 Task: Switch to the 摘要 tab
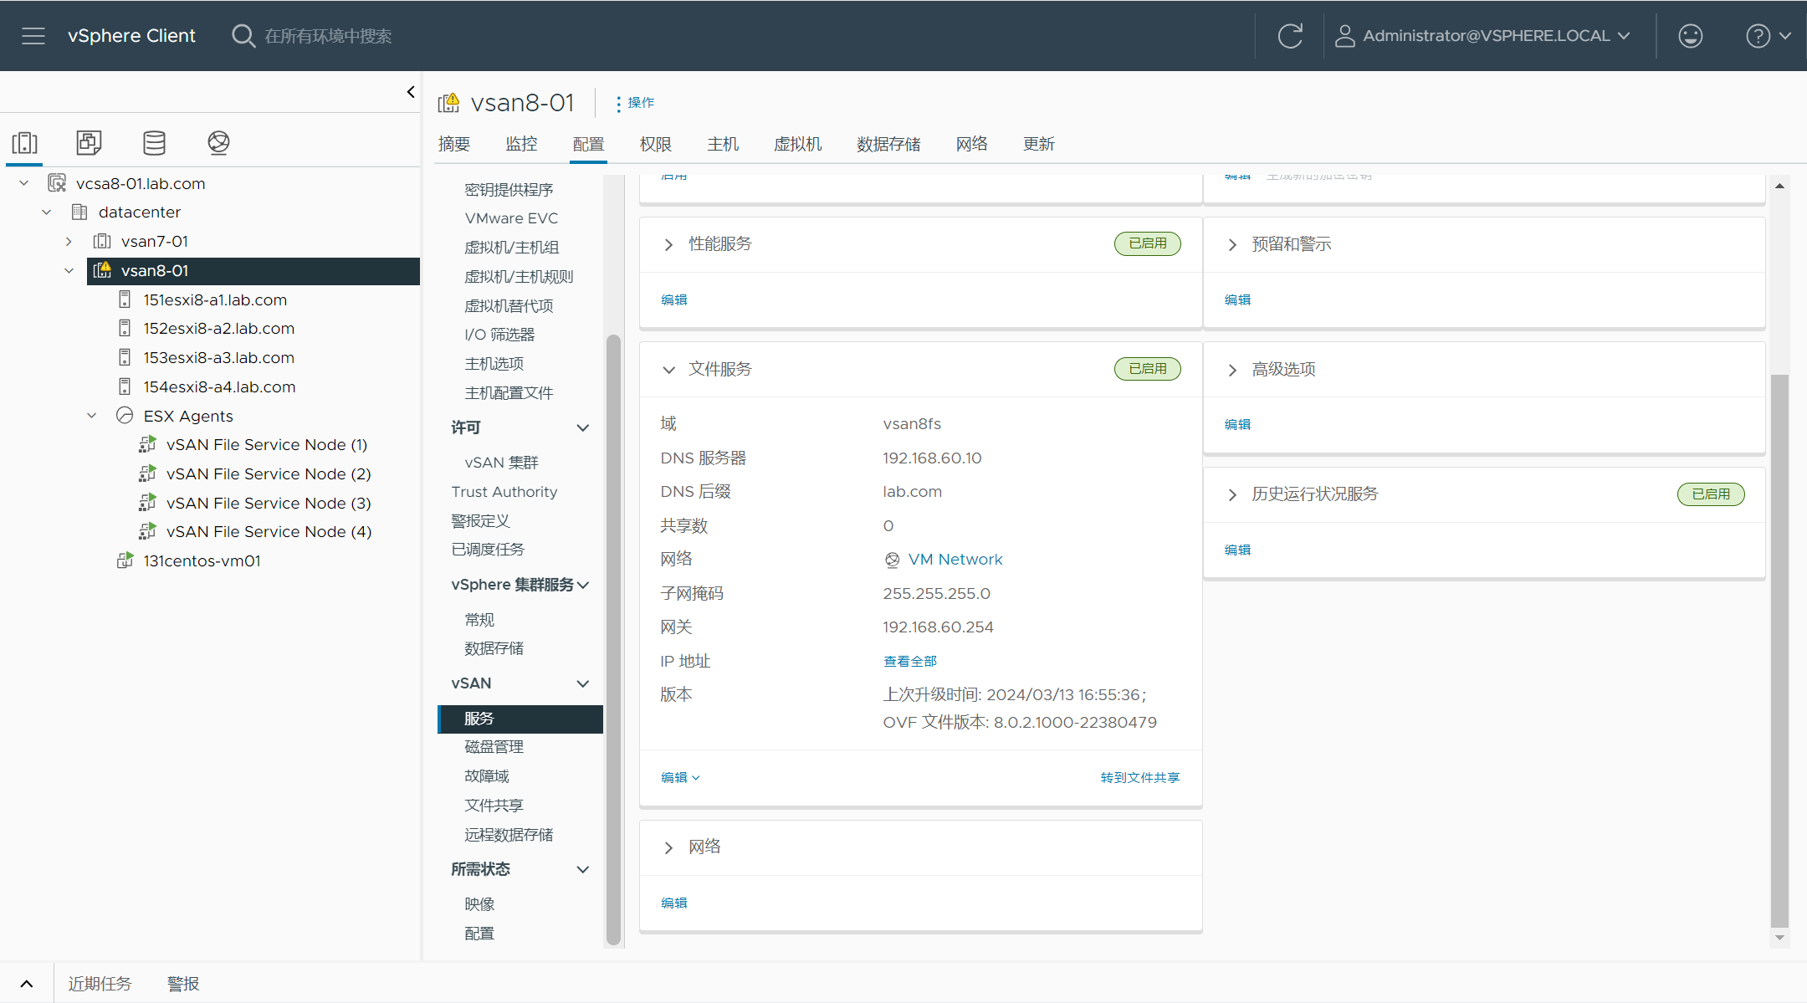point(454,144)
